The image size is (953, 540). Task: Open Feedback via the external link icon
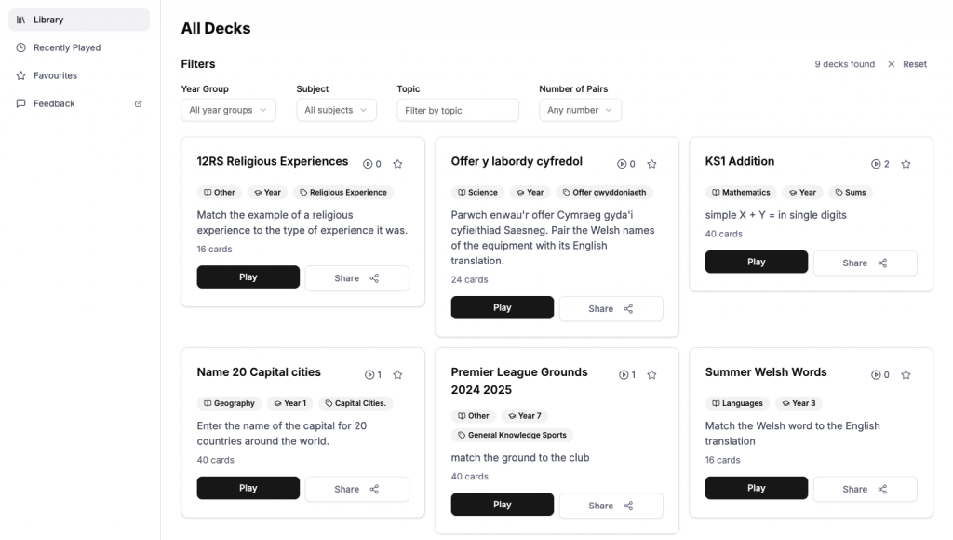(138, 102)
